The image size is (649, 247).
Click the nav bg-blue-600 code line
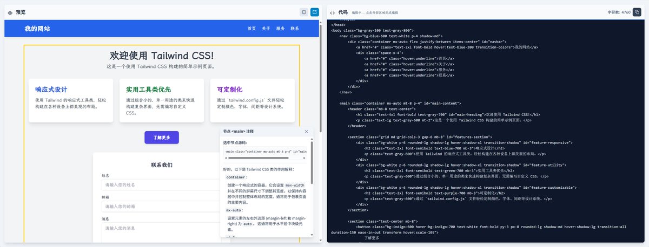[x=390, y=36]
